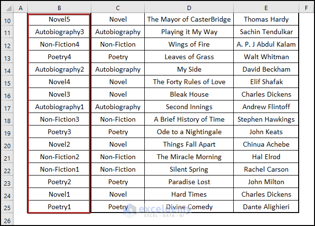
Task: Select the David Beckham cell
Action: coord(266,70)
